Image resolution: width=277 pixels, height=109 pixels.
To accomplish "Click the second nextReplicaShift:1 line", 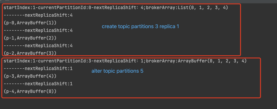I will 38,84.
